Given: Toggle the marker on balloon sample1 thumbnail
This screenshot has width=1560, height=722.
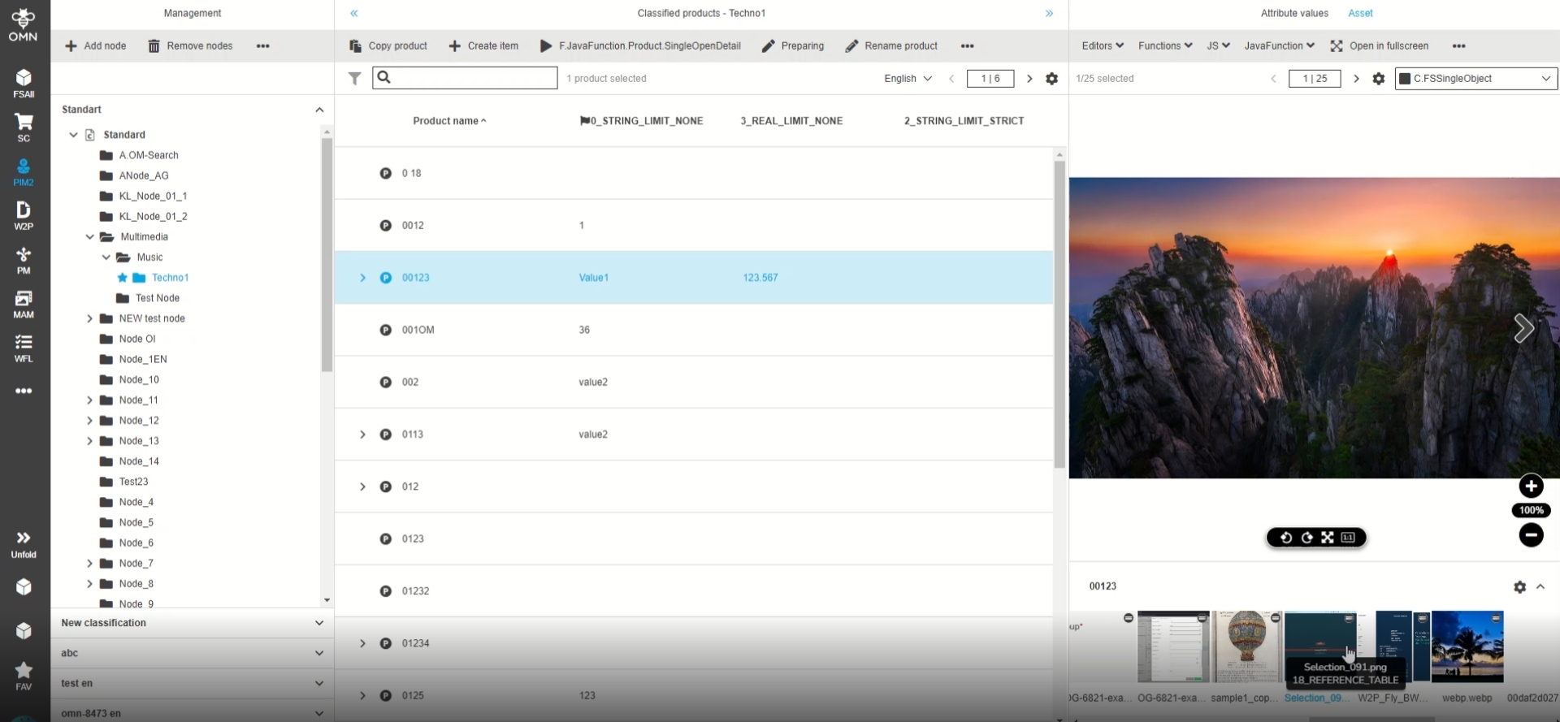Looking at the screenshot, I should [x=1275, y=619].
